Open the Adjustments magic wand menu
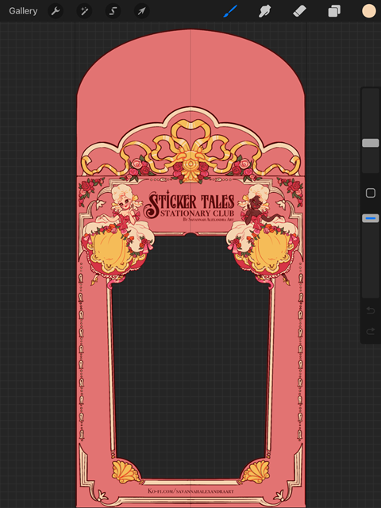The image size is (381, 508). tap(84, 11)
